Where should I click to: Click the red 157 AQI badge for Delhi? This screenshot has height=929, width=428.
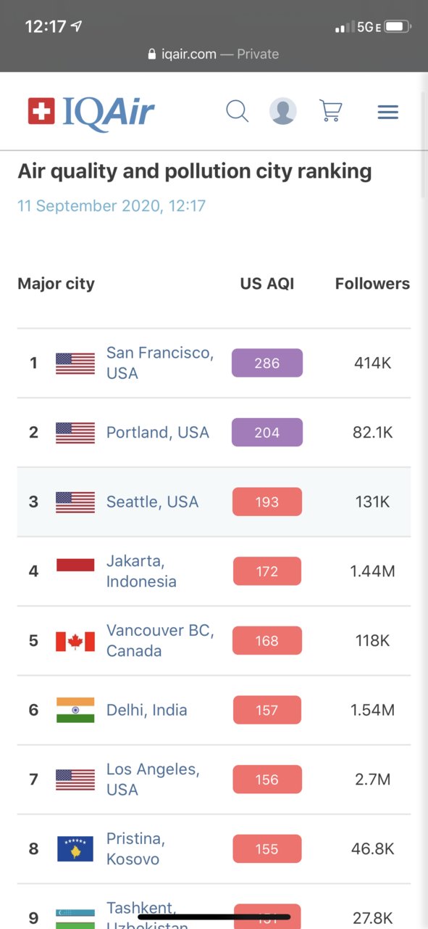[x=267, y=710]
